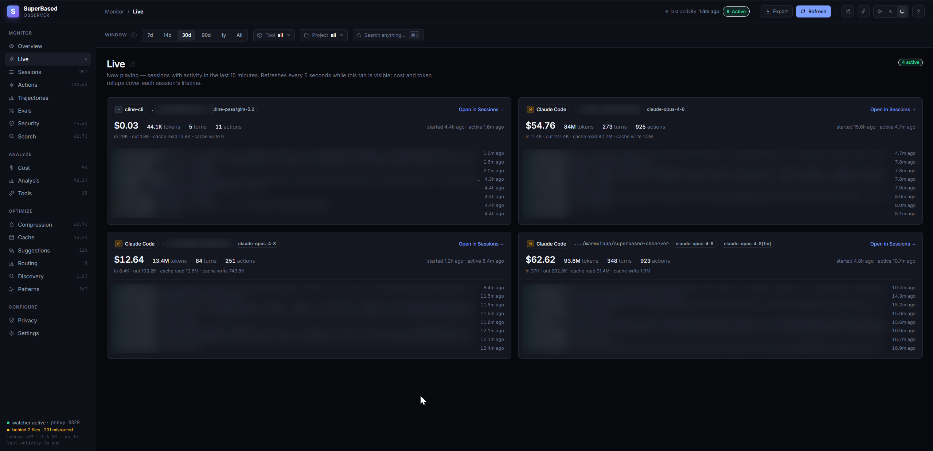Switch to system theme monitor icon
Viewport: 933px width, 451px height.
(x=902, y=12)
